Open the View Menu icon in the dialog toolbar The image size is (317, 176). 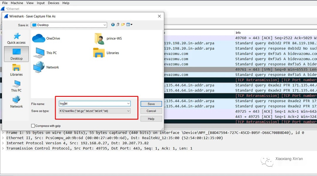coord(129,25)
